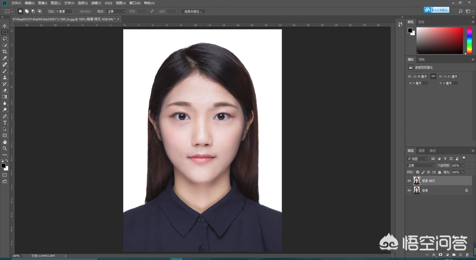Select the Zoom tool in toolbar
The image size is (476, 260).
(5, 148)
